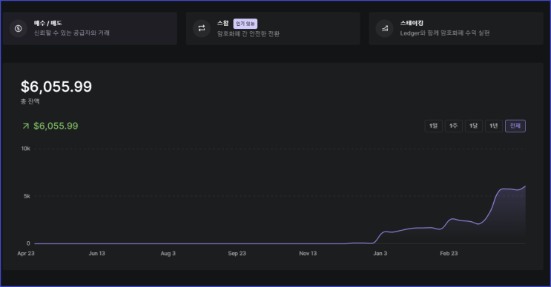Click the Jan 3 date label
This screenshot has height=287, width=551.
click(380, 254)
